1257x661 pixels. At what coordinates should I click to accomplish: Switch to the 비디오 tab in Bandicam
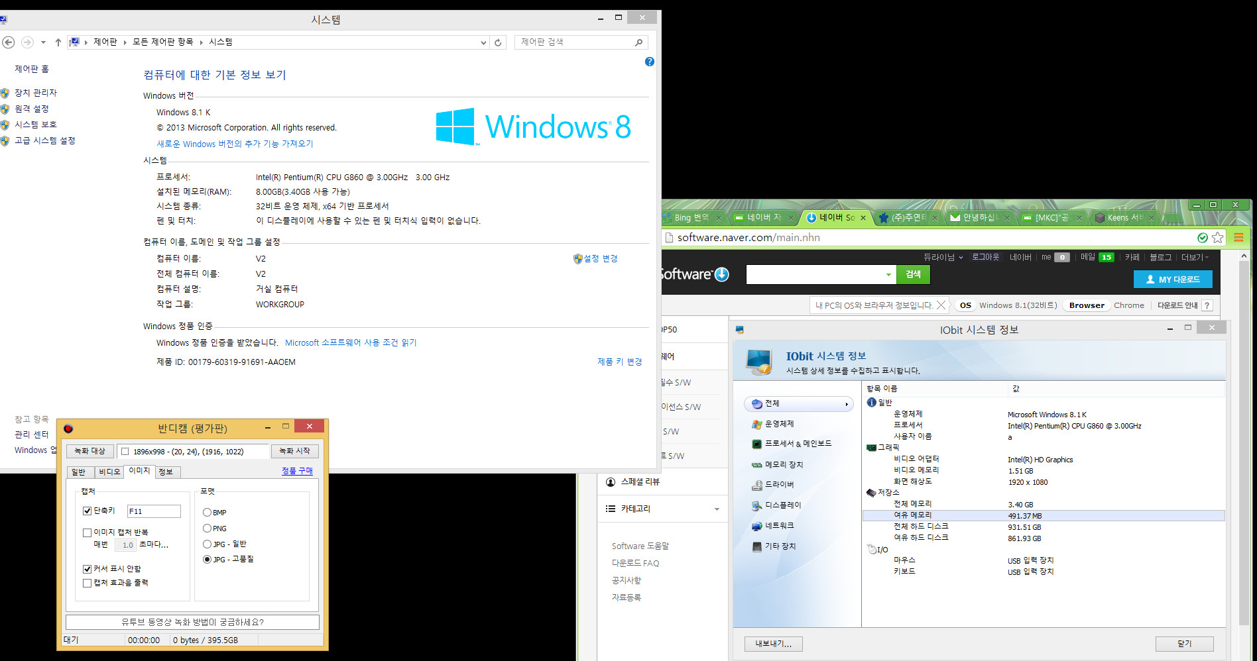pyautogui.click(x=109, y=472)
